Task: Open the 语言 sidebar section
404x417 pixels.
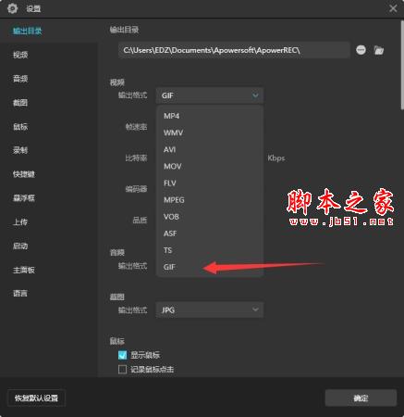Action: pyautogui.click(x=20, y=293)
